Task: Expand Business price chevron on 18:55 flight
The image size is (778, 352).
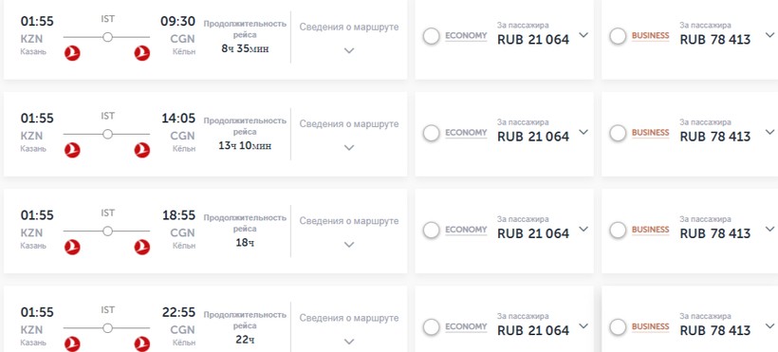Action: point(769,229)
